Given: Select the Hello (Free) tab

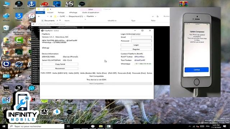Looking at the screenshot, I should click(102, 73).
